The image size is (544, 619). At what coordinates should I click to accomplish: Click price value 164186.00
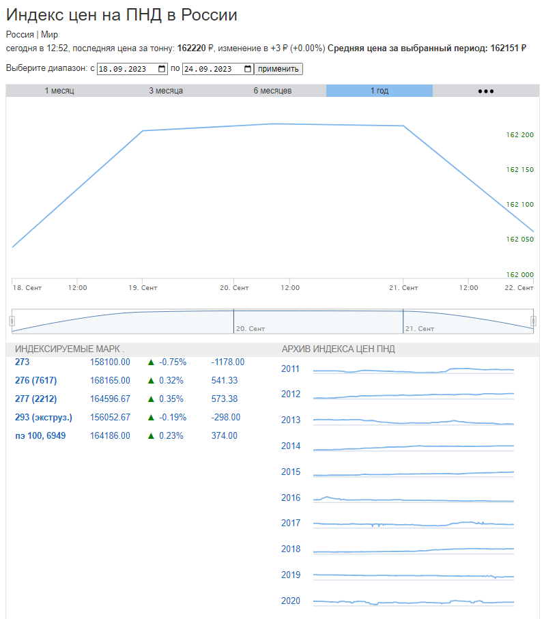(x=110, y=436)
